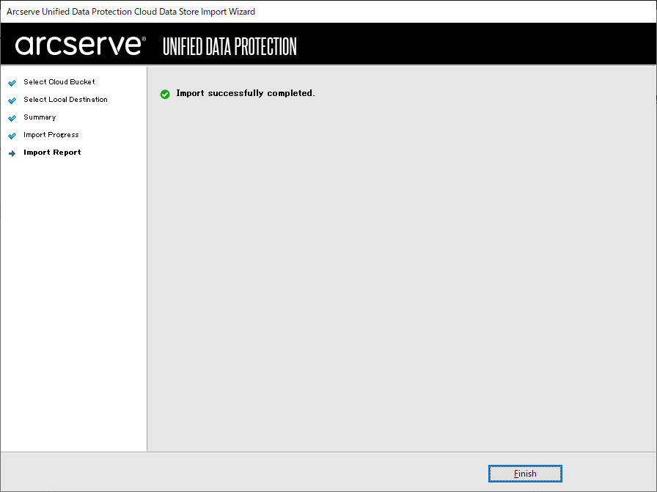Screen dimensions: 657x492
Task: Click the Import successfully completed message
Action: (245, 93)
